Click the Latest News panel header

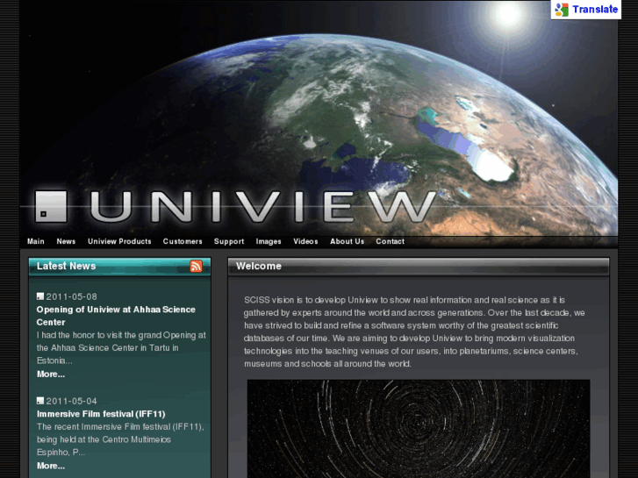coord(119,267)
